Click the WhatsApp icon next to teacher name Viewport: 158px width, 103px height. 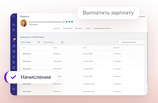tap(66, 22)
